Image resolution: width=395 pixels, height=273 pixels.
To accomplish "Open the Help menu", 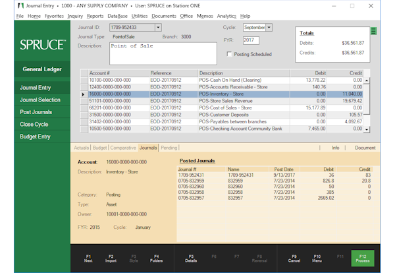I will point(245,16).
